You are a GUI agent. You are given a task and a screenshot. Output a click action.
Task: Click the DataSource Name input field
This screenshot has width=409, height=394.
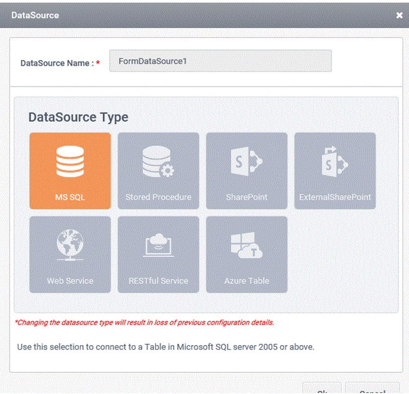(x=220, y=61)
